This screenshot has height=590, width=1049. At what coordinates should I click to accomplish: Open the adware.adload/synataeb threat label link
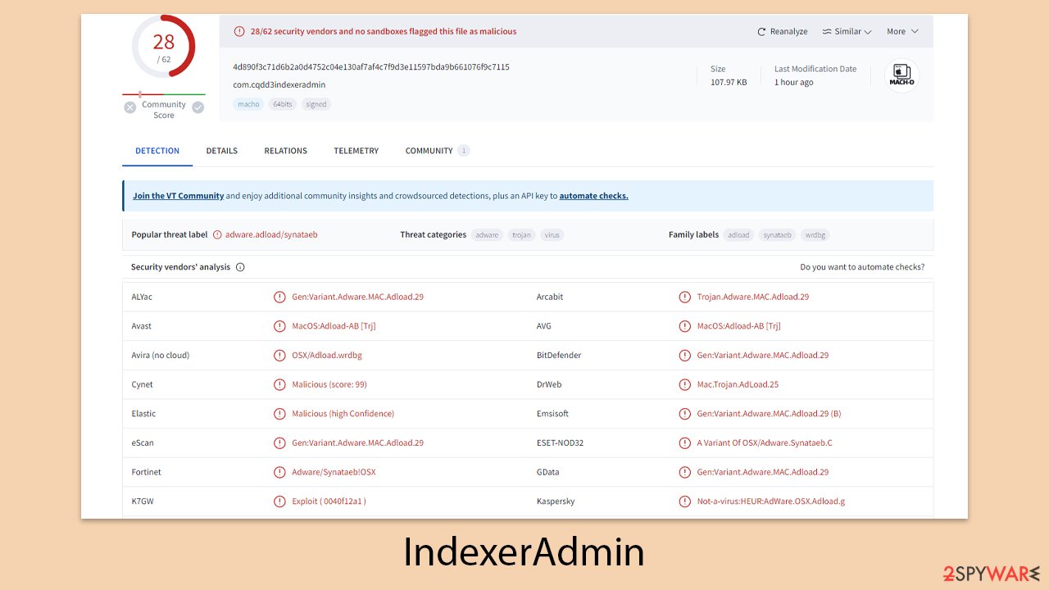(271, 234)
